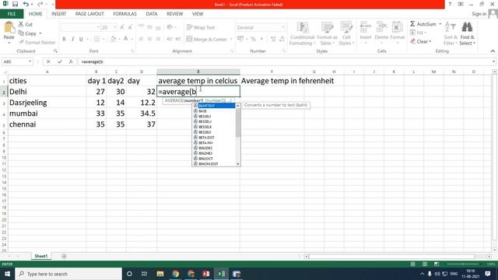Open the AutoSum dropdown arrow

(440, 24)
